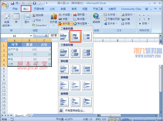Open the area chart (面积图) dropdown
Screen dimensions: 163x121
point(80,15)
